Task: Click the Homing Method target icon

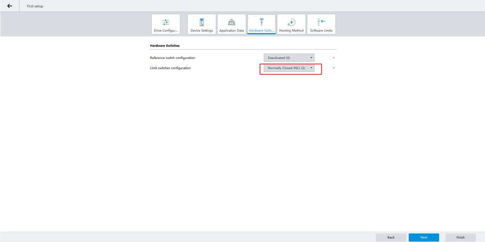Action: coord(291,22)
